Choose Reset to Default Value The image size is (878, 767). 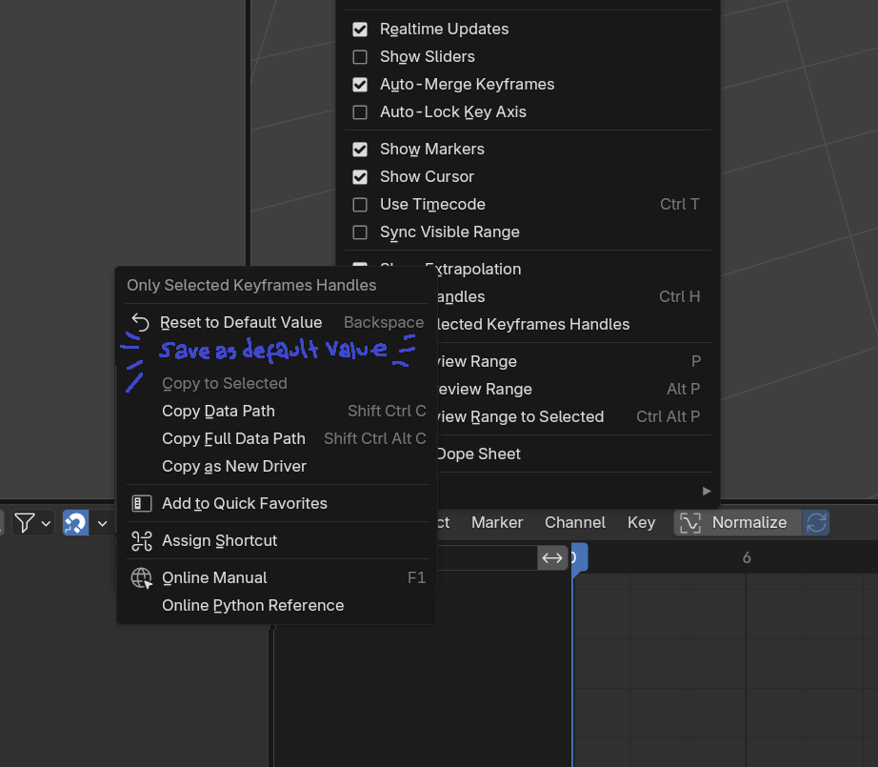pyautogui.click(x=278, y=322)
